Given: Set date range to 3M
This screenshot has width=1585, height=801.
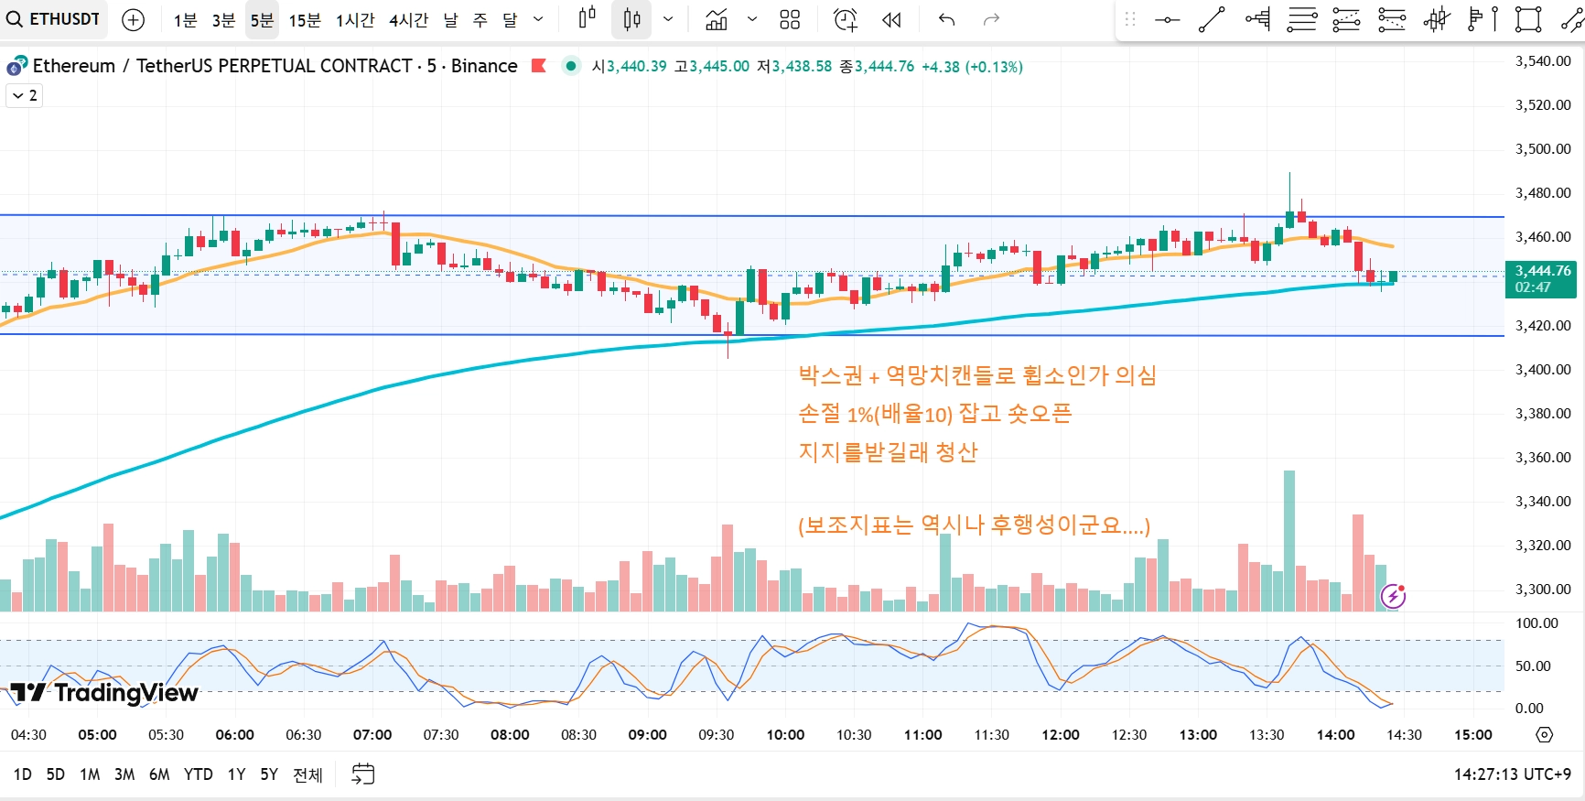Looking at the screenshot, I should pos(124,774).
